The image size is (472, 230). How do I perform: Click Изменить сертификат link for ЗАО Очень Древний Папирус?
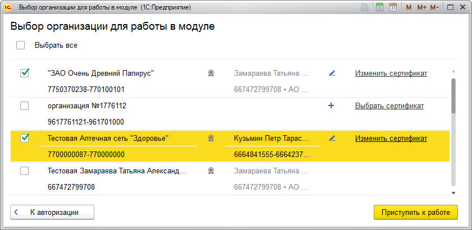[x=391, y=73]
